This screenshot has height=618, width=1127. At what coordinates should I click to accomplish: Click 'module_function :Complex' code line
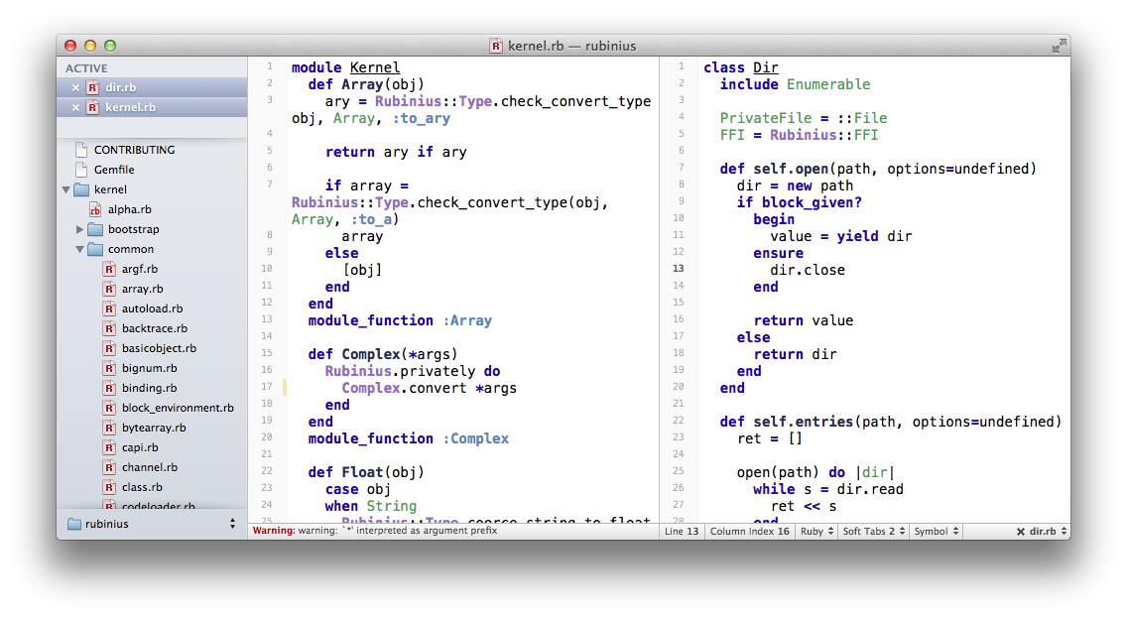pyautogui.click(x=409, y=439)
